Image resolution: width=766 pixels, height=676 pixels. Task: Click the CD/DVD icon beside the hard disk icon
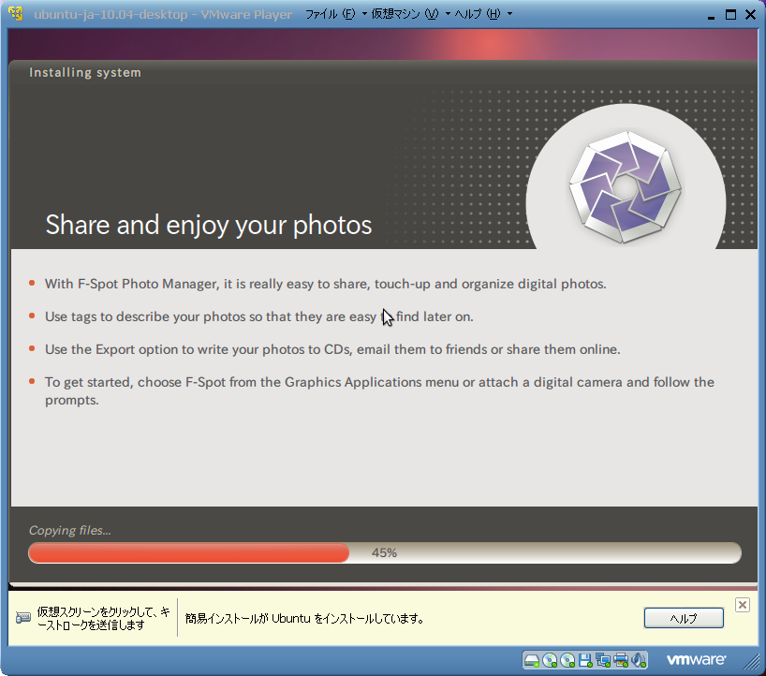(x=550, y=661)
